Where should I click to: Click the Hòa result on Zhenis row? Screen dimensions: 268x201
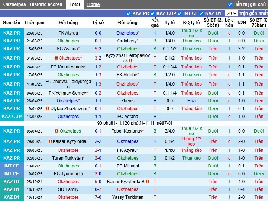191,100
